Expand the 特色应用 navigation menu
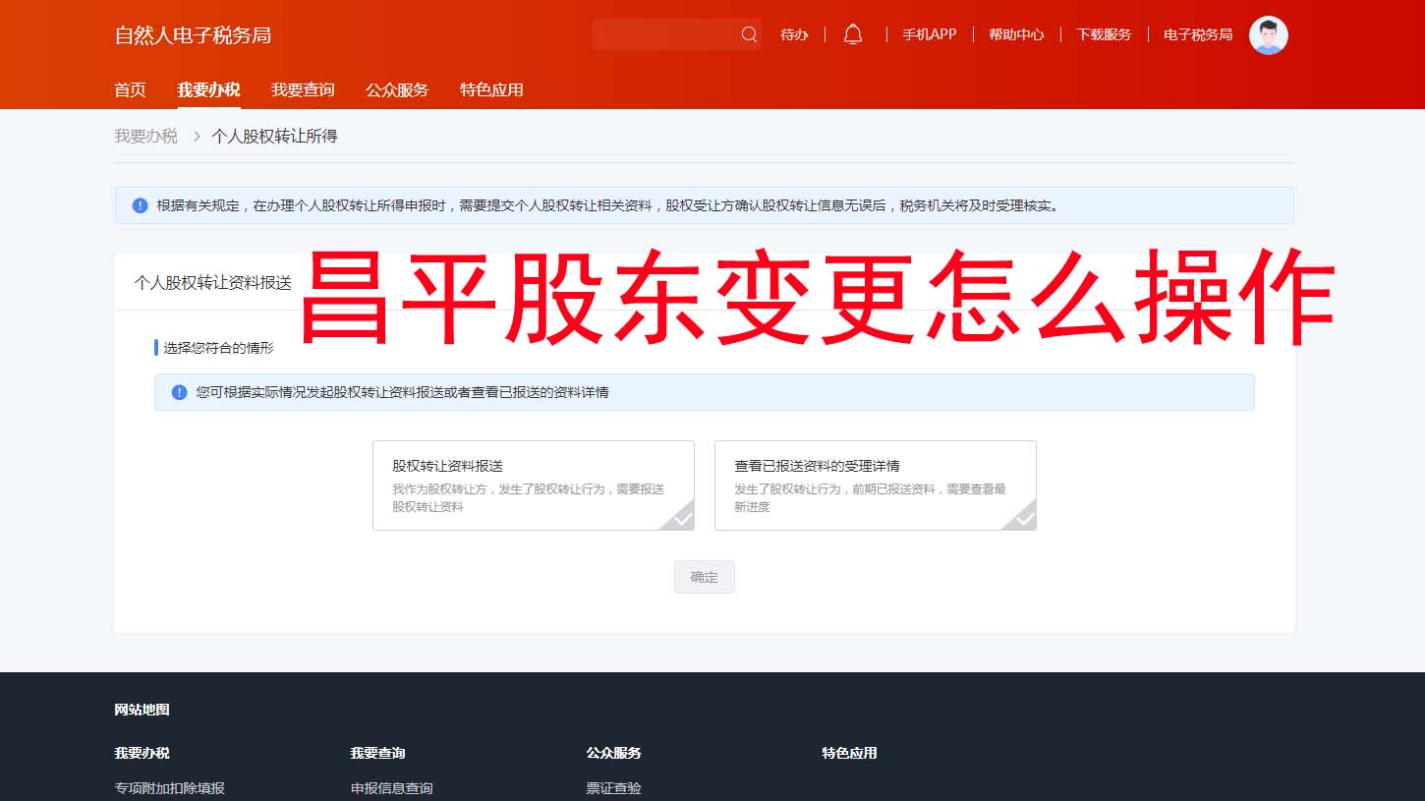Screen dimensions: 1425x801 coord(490,89)
